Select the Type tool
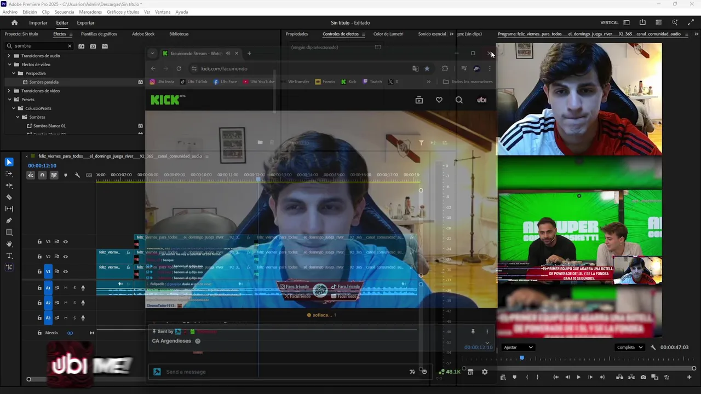Viewport: 701px width, 394px height. click(x=9, y=256)
